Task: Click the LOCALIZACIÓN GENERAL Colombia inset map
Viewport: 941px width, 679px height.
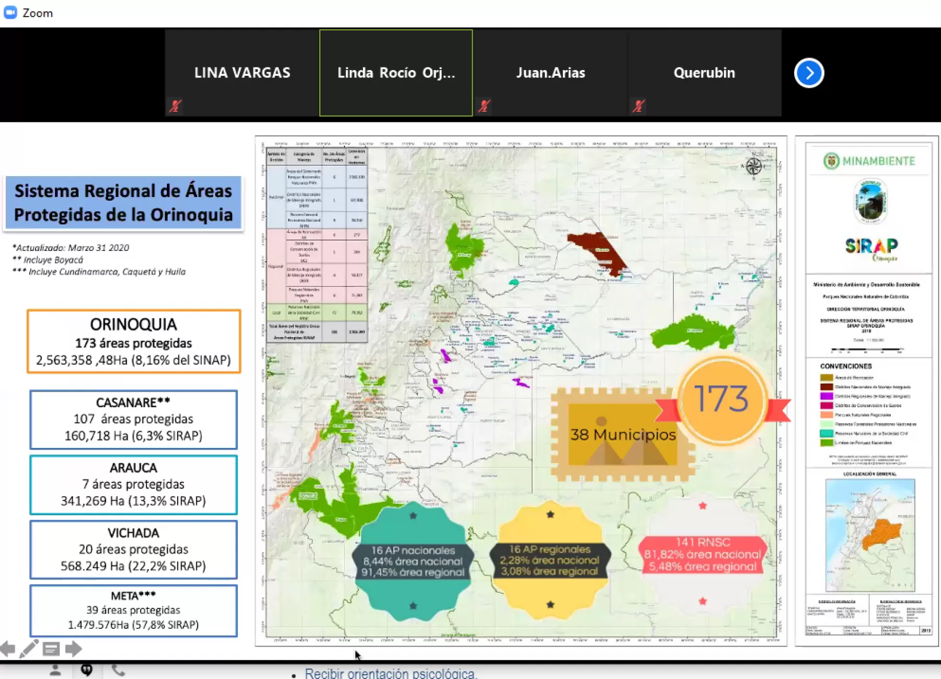Action: point(870,534)
